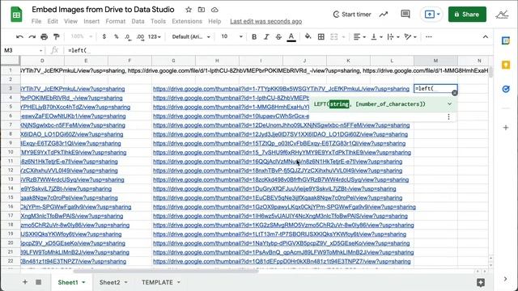Open the Data menu
The width and height of the screenshot is (518, 291).
pos(138,21)
